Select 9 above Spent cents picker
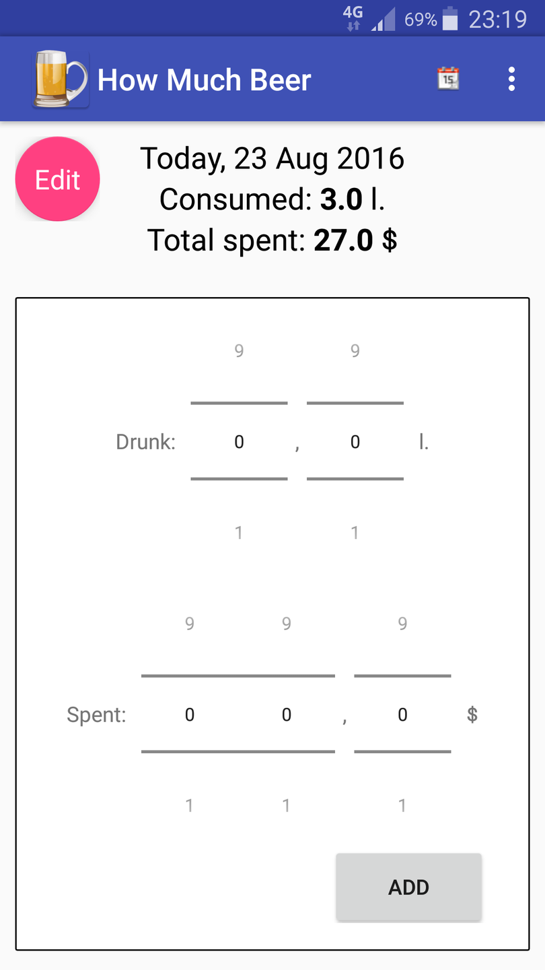This screenshot has height=970, width=545. tap(402, 624)
